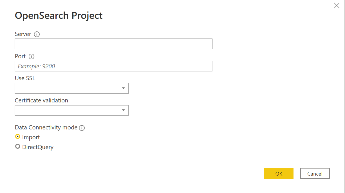Click the Certificate validation dropdown arrow
The image size is (345, 193).
pos(123,110)
